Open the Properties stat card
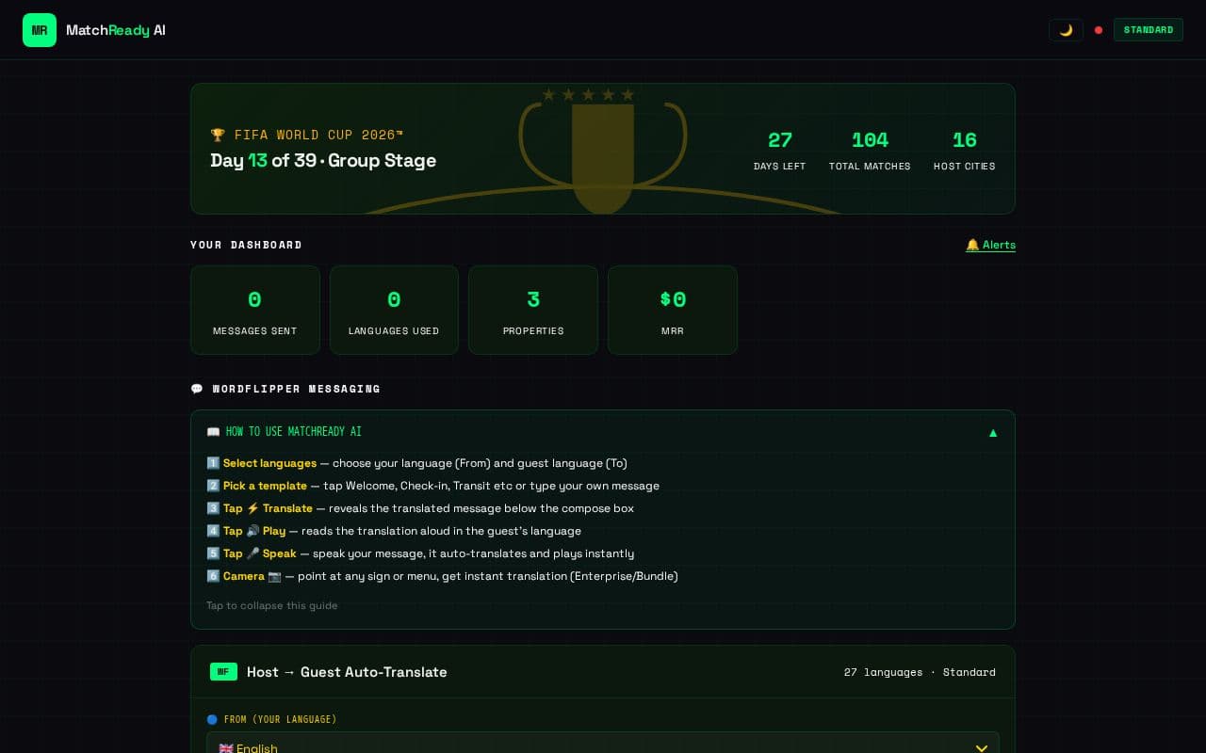The height and width of the screenshot is (753, 1206). pyautogui.click(x=533, y=310)
